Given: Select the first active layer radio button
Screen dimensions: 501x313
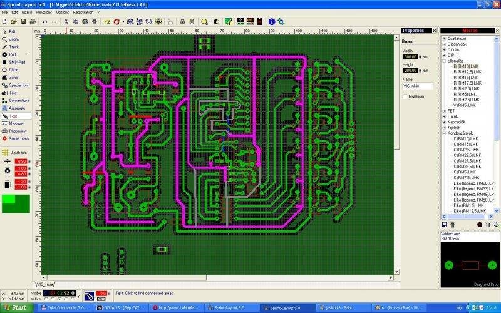Looking at the screenshot, I should 46,299.
